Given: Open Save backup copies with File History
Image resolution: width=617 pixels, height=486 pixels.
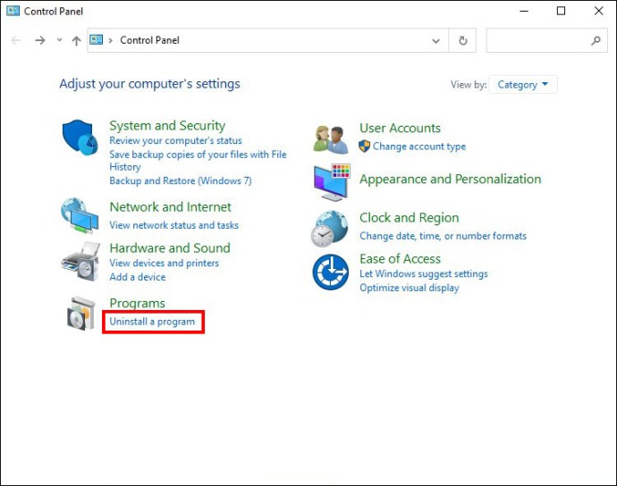Looking at the screenshot, I should [198, 161].
